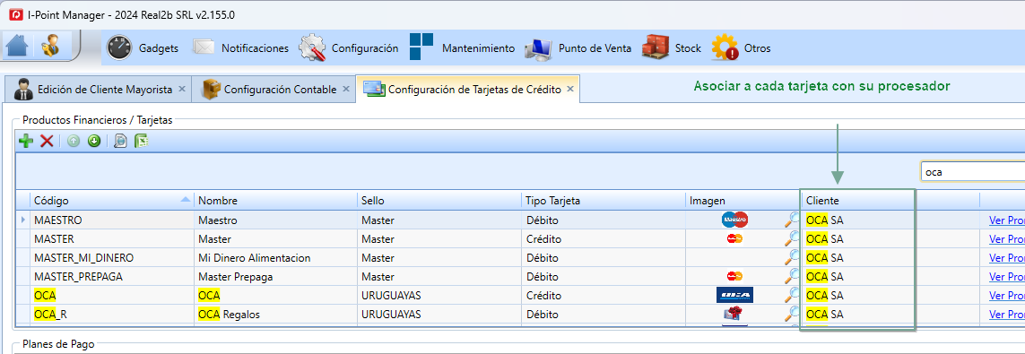This screenshot has height=354, width=1025.
Task: Select the 'MASTER_MI_DINERO' code cell
Action: click(112, 258)
